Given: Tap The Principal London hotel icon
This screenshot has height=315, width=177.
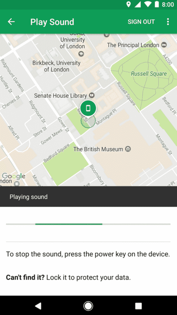Looking at the screenshot, I should click(164, 45).
